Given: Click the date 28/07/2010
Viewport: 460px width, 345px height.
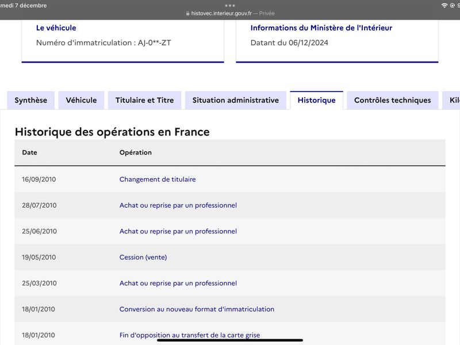Looking at the screenshot, I should point(39,205).
